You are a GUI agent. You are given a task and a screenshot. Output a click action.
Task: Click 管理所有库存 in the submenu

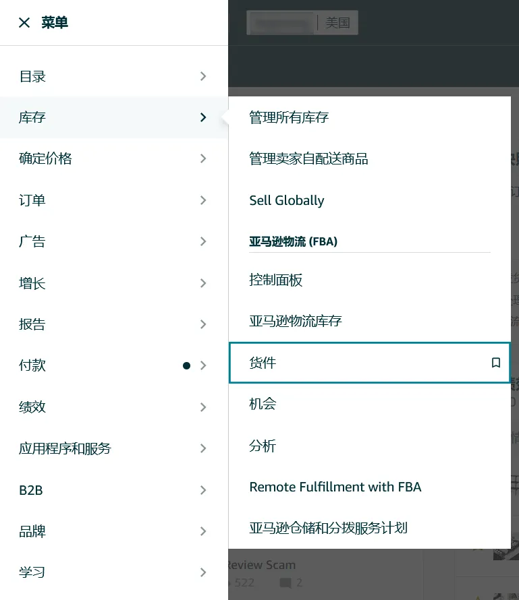point(290,117)
